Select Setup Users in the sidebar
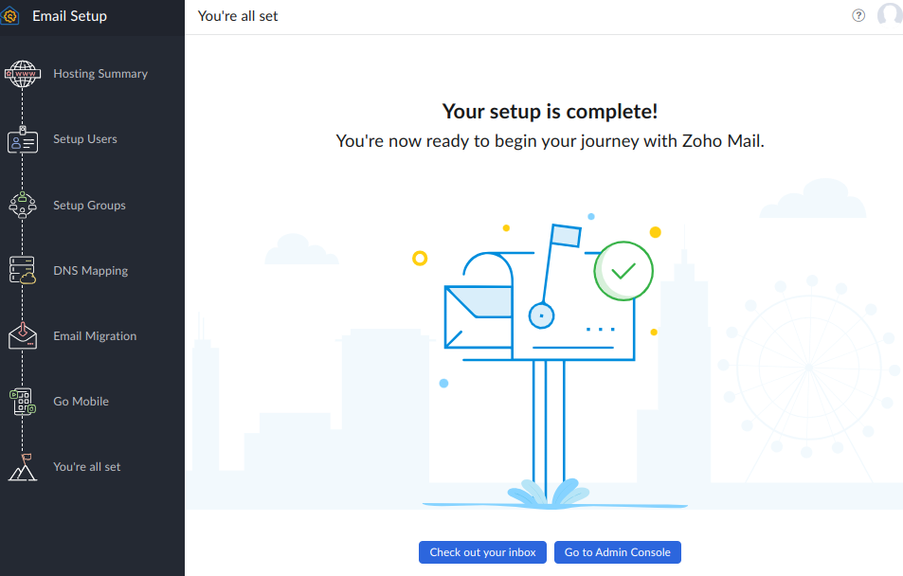This screenshot has width=903, height=576. [85, 139]
